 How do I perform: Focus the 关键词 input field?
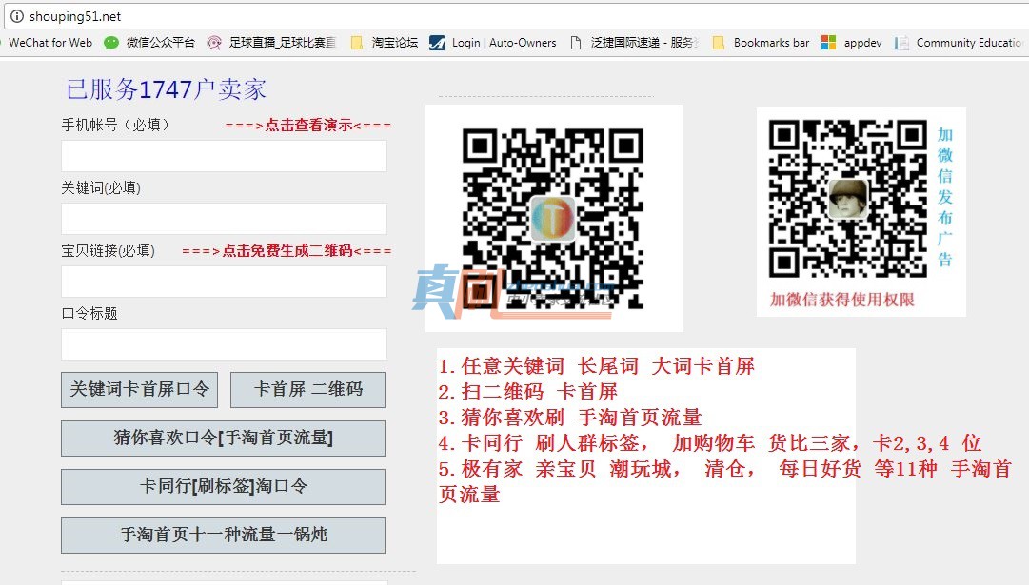(x=224, y=219)
